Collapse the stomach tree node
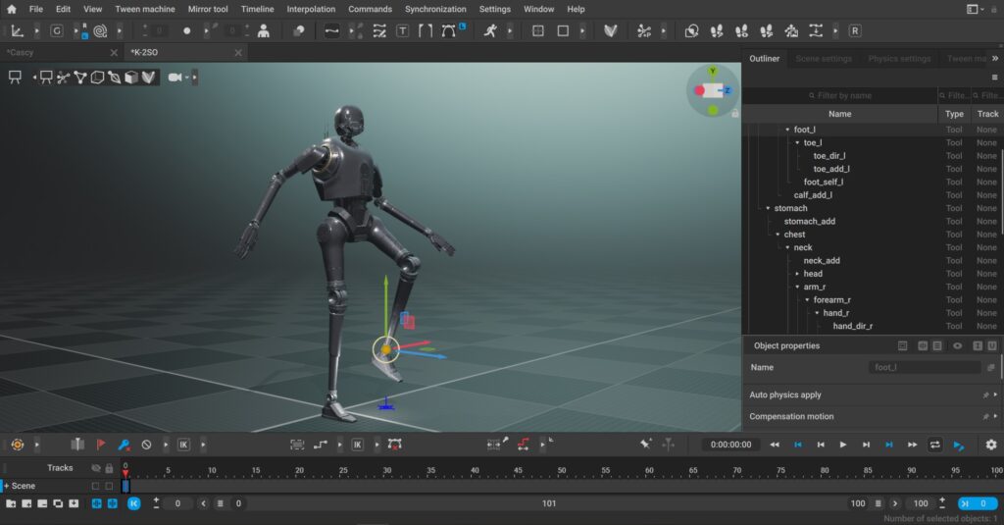This screenshot has width=1004, height=525. (768, 208)
